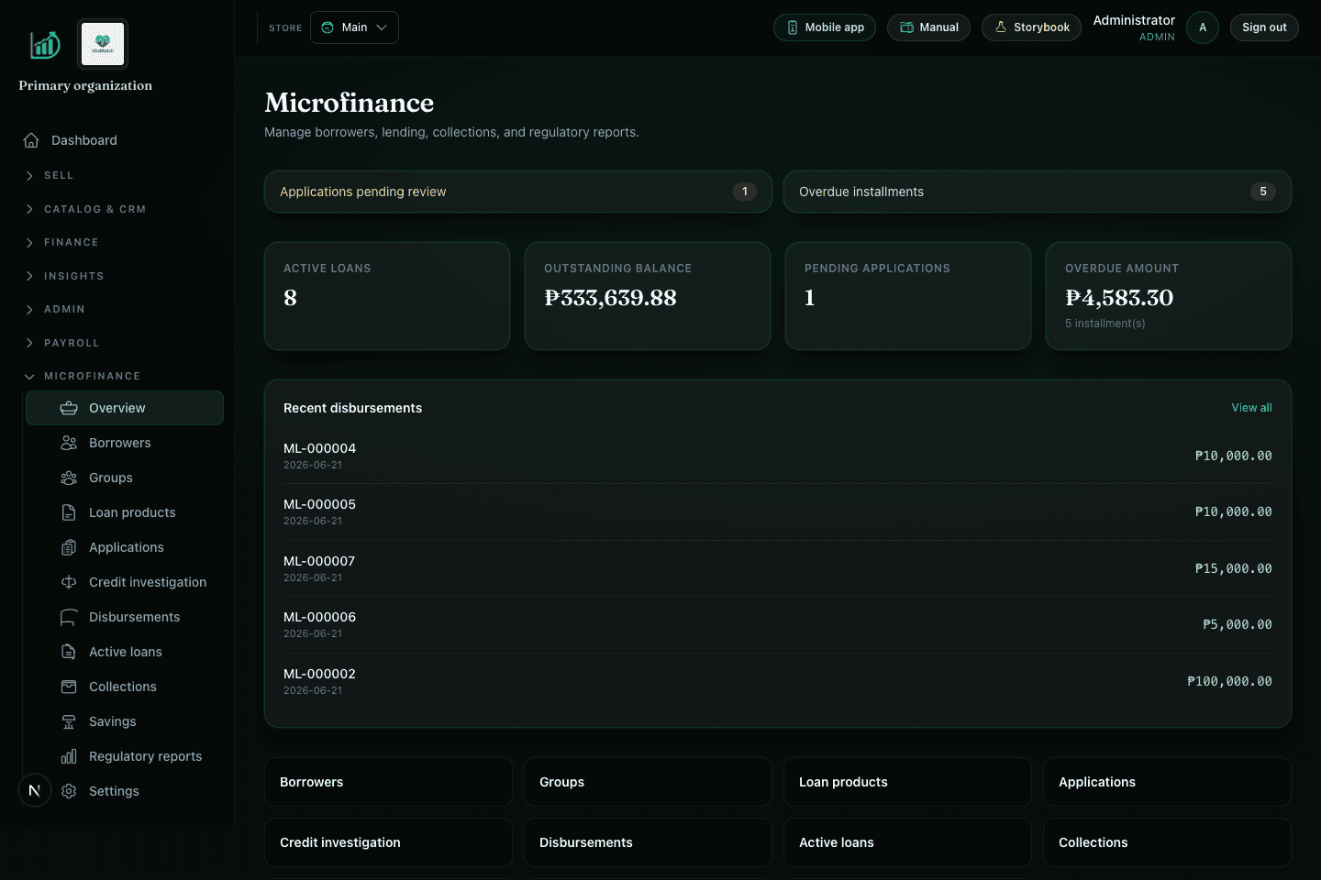Open Applications pending review banner
The height and width of the screenshot is (880, 1321).
(x=518, y=192)
